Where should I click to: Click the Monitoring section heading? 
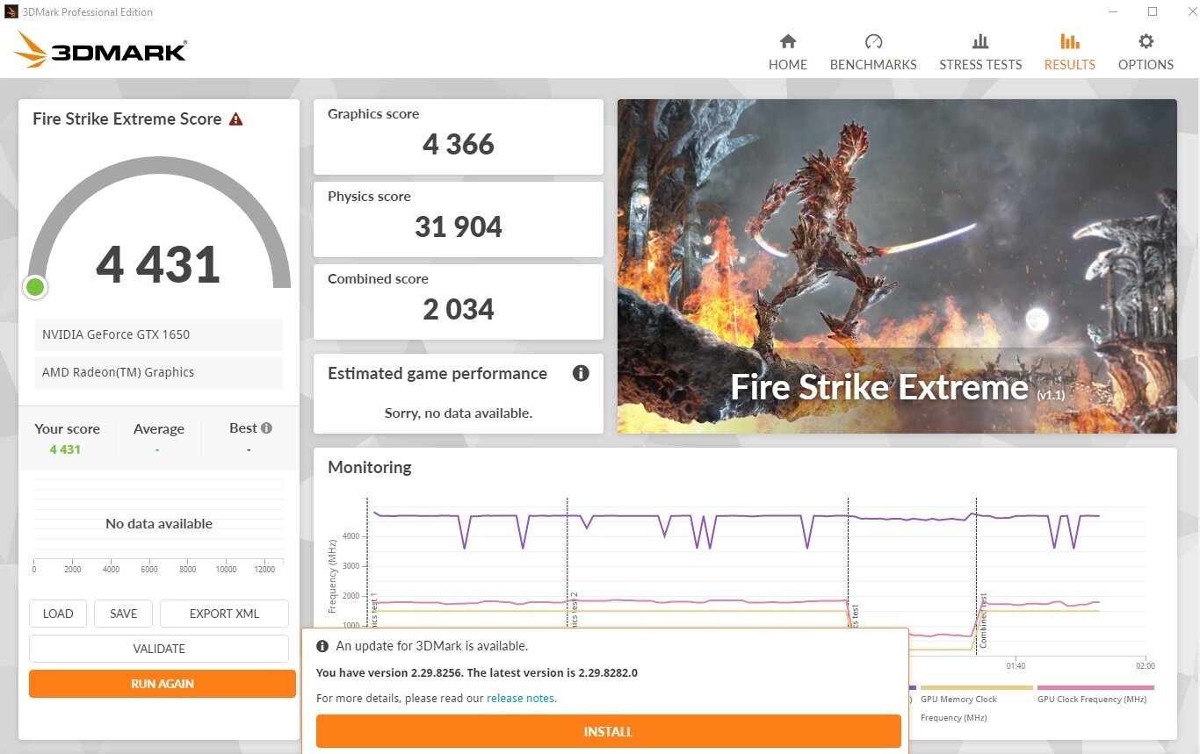369,468
